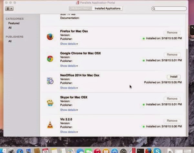Remove Google Chrome for Mac OSX
This screenshot has height=153, width=194.
(172, 55)
